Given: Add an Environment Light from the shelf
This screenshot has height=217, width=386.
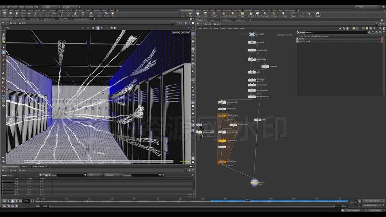Looking at the screenshot, I should (242, 14).
